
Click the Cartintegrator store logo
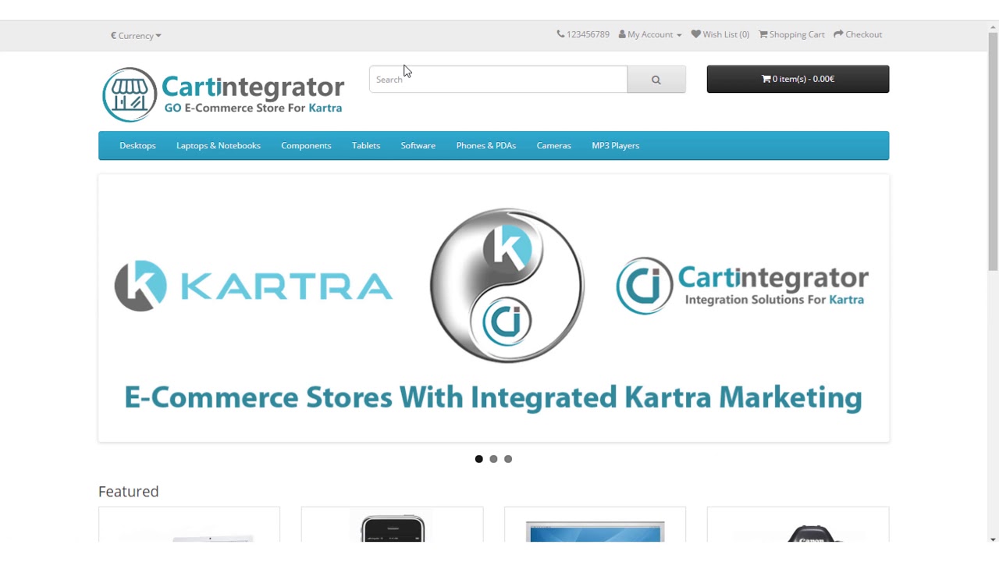223,94
